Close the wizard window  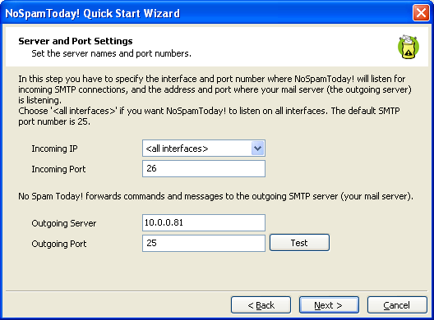coord(421,12)
